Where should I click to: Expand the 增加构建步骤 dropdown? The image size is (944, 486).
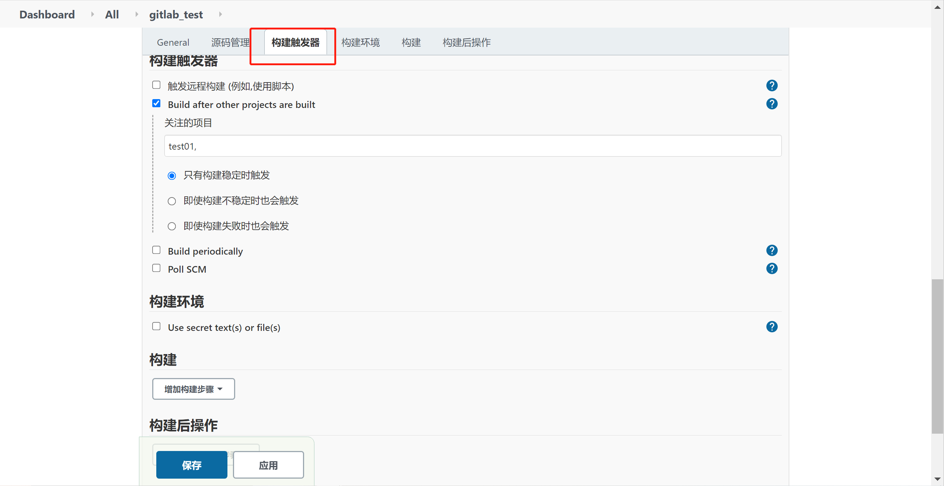(x=194, y=389)
